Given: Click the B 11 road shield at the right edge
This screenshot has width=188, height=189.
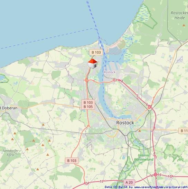Looking at the screenshot, I should coord(183,131).
